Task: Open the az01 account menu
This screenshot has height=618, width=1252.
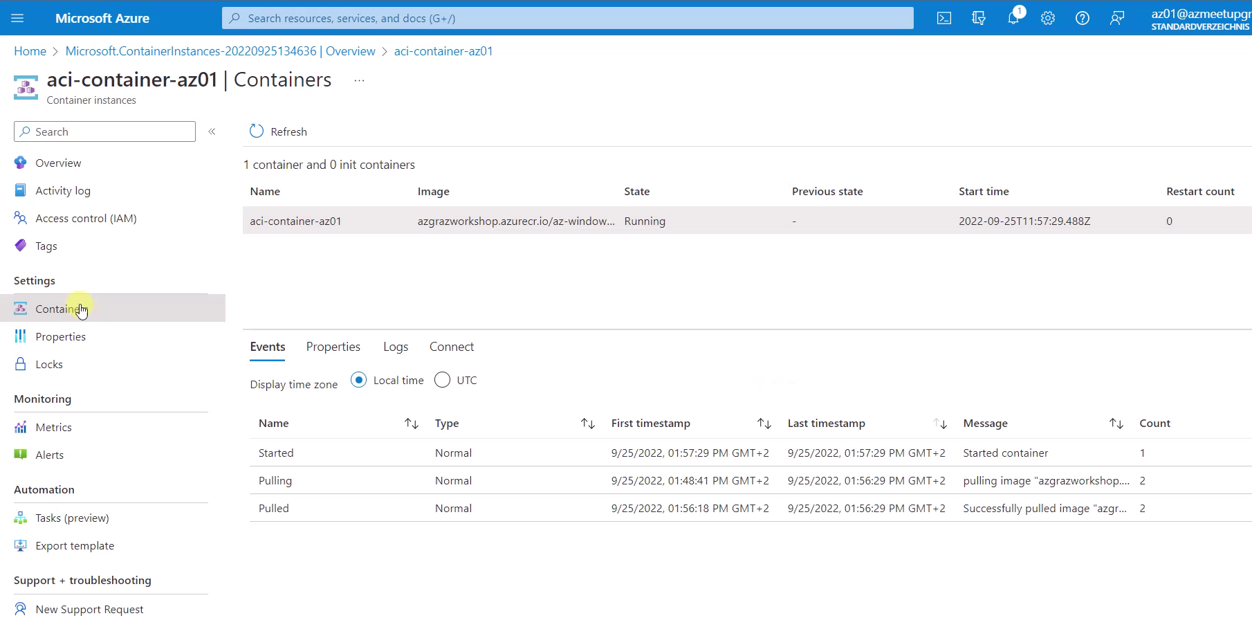Action: click(1201, 19)
